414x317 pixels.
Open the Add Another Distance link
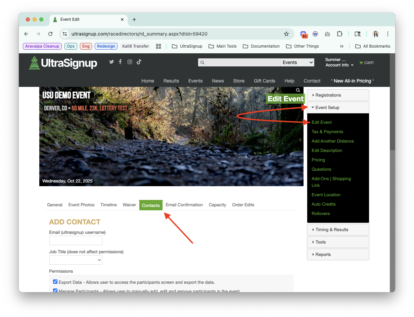333,141
